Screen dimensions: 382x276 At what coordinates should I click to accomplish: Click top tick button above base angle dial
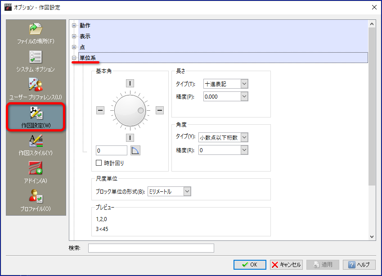pos(130,83)
